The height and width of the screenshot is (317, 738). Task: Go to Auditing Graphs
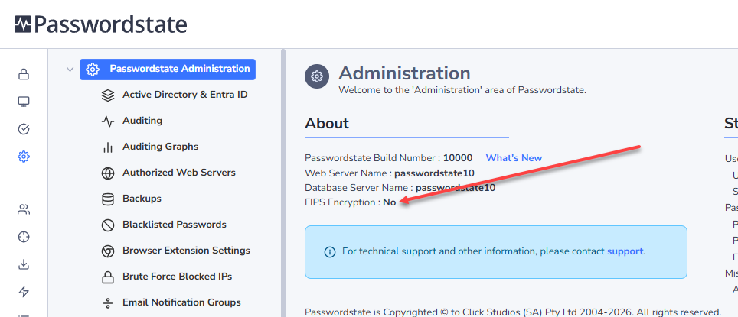point(161,147)
